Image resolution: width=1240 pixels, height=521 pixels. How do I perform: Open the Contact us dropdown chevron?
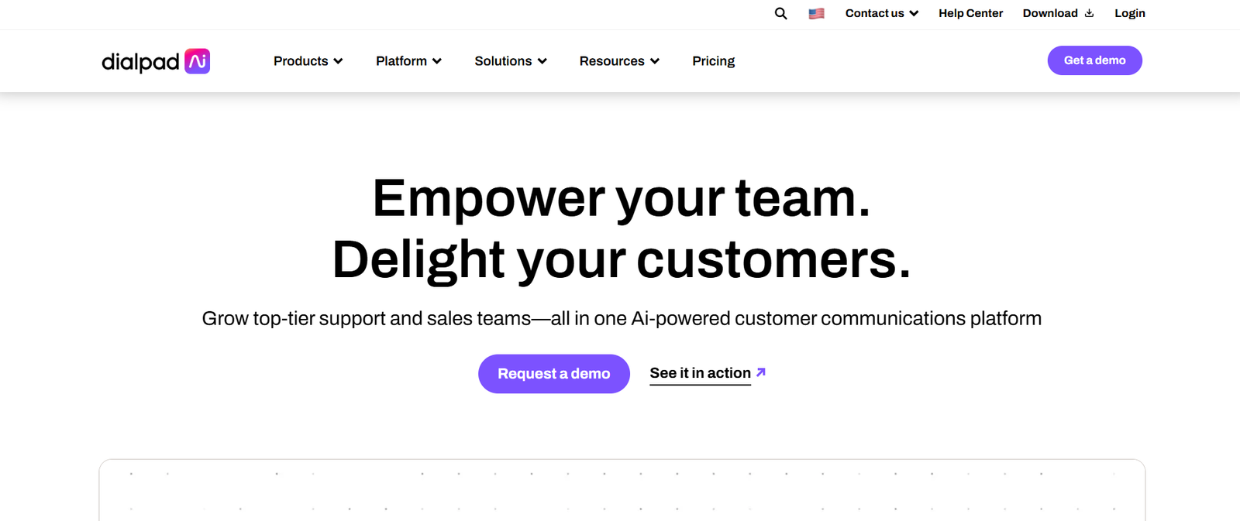tap(914, 13)
